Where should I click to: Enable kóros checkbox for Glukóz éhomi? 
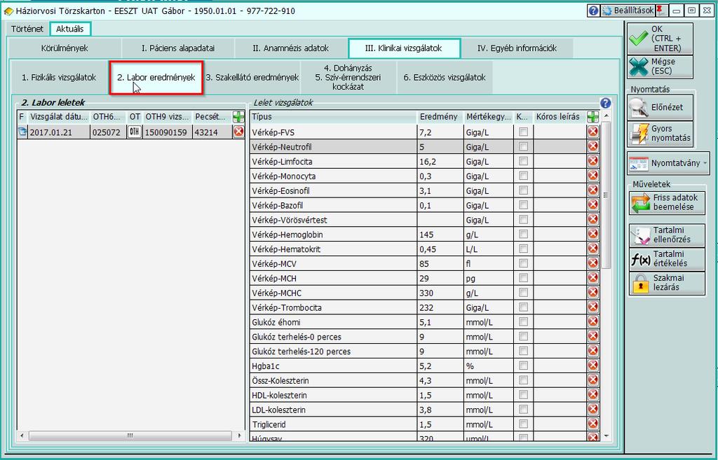coord(523,322)
